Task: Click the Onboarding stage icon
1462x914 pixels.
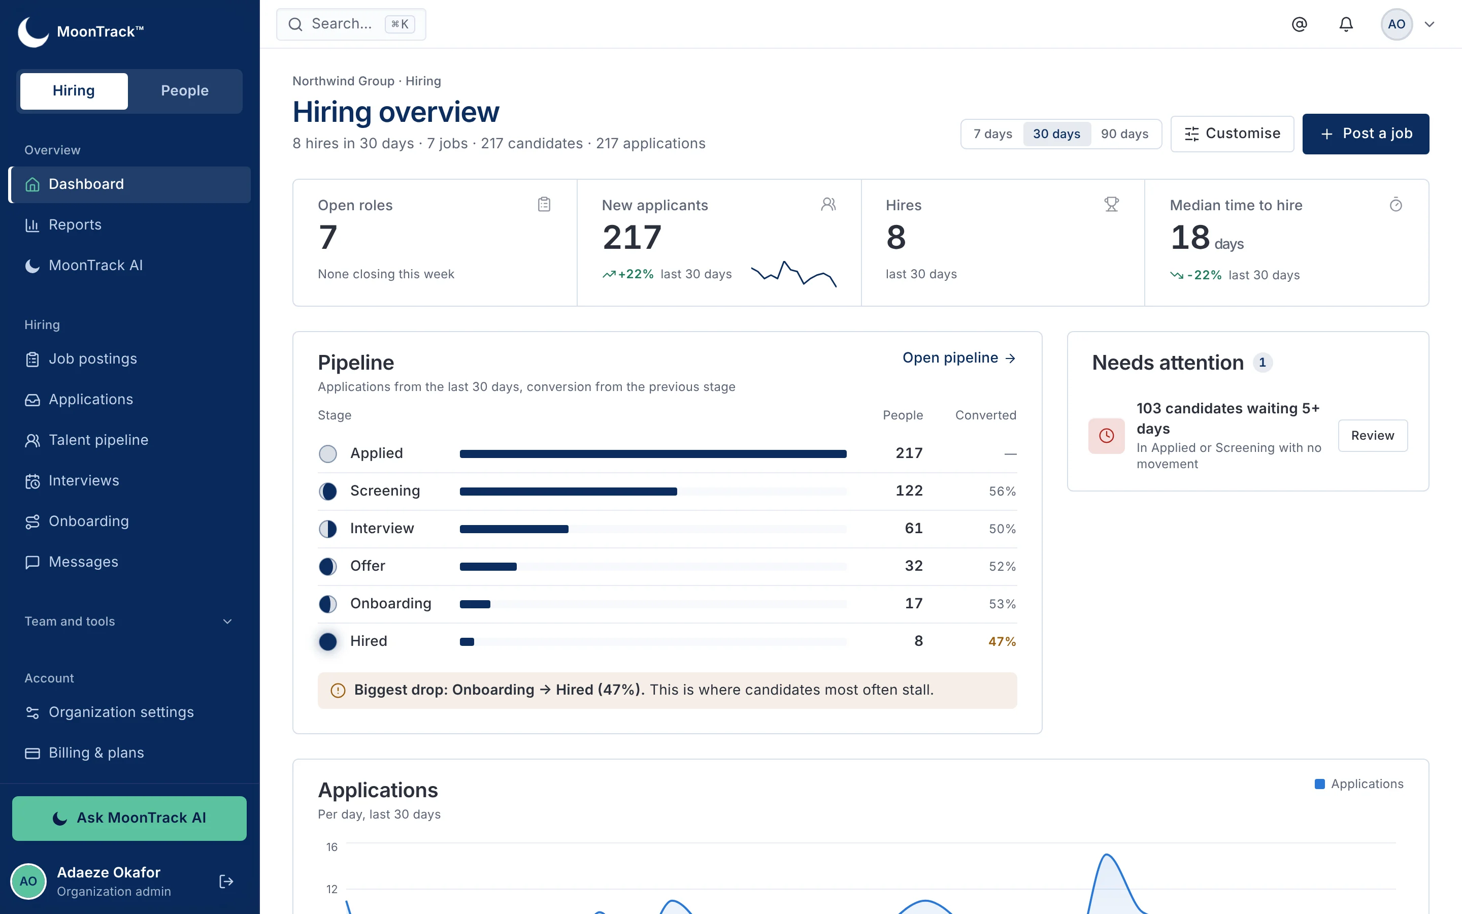Action: tap(327, 604)
